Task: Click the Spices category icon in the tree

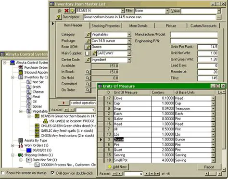Action: pyautogui.click(x=29, y=106)
